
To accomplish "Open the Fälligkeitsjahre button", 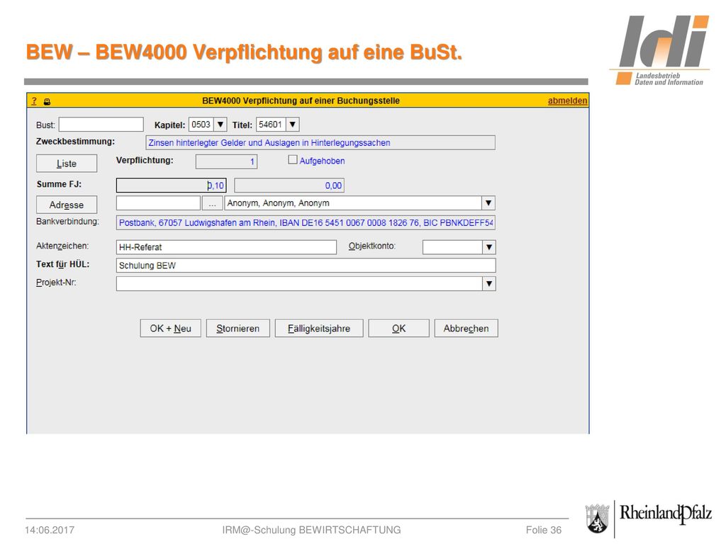I will 319,329.
